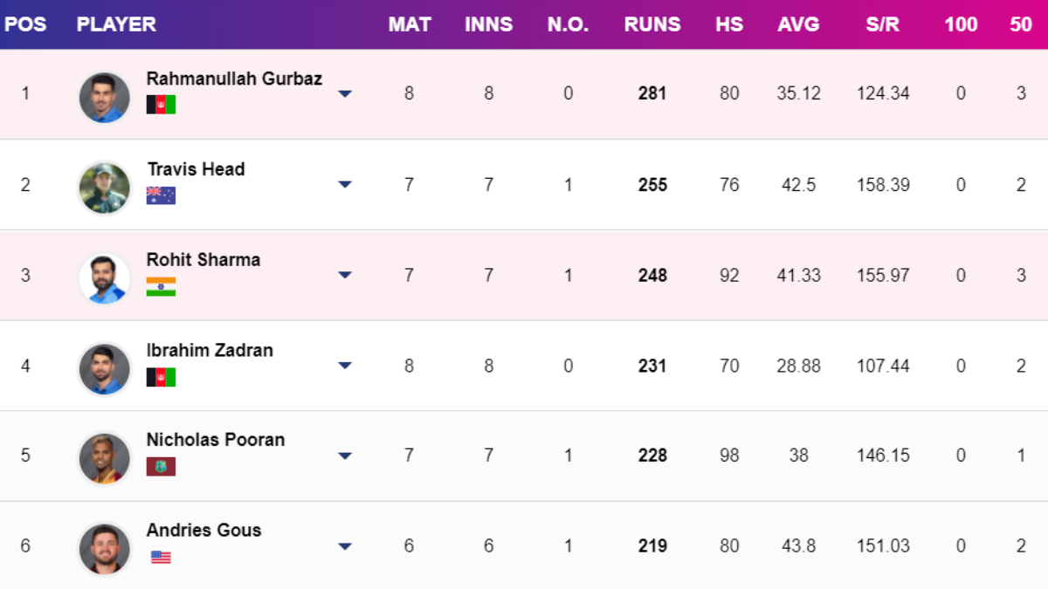Expand Travis Head's stats dropdown arrow
The height and width of the screenshot is (589, 1048).
[345, 184]
